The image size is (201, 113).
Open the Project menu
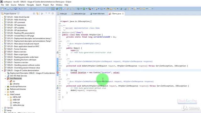46,5
